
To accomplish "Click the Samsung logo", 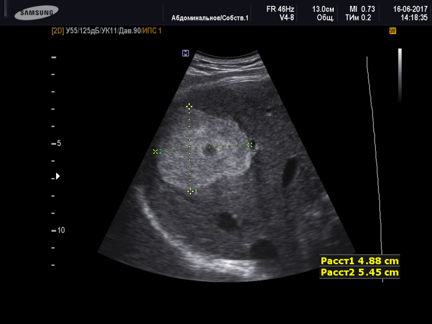I will (36, 12).
